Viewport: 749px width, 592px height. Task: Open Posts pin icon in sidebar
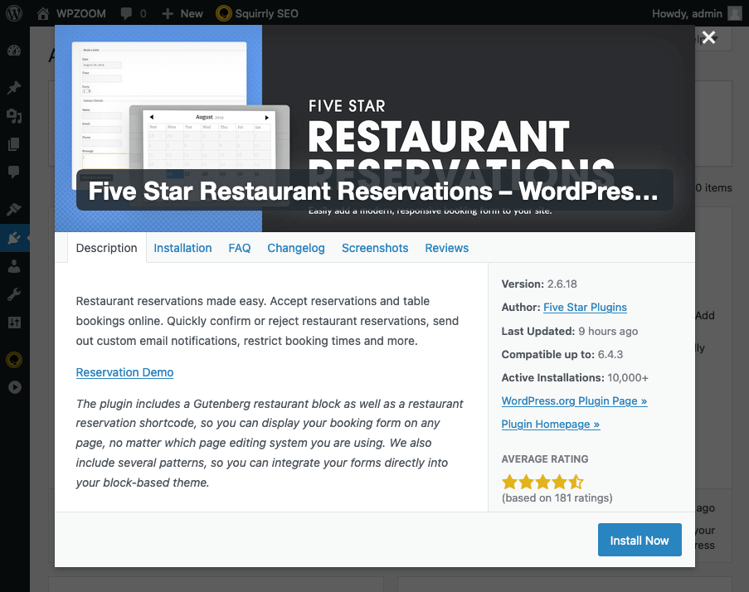pyautogui.click(x=14, y=88)
